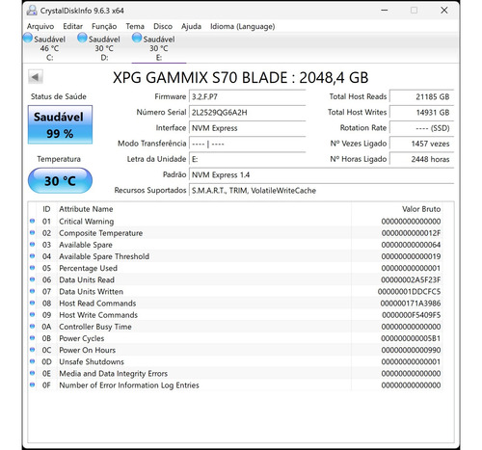Select the Power On Hours row
Viewport: 482px width, 450px height.
pos(235,350)
